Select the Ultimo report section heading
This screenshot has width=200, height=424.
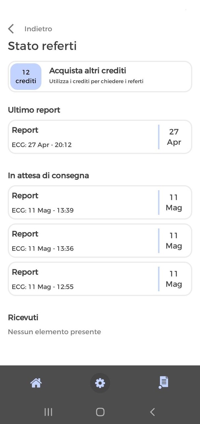[x=34, y=110]
